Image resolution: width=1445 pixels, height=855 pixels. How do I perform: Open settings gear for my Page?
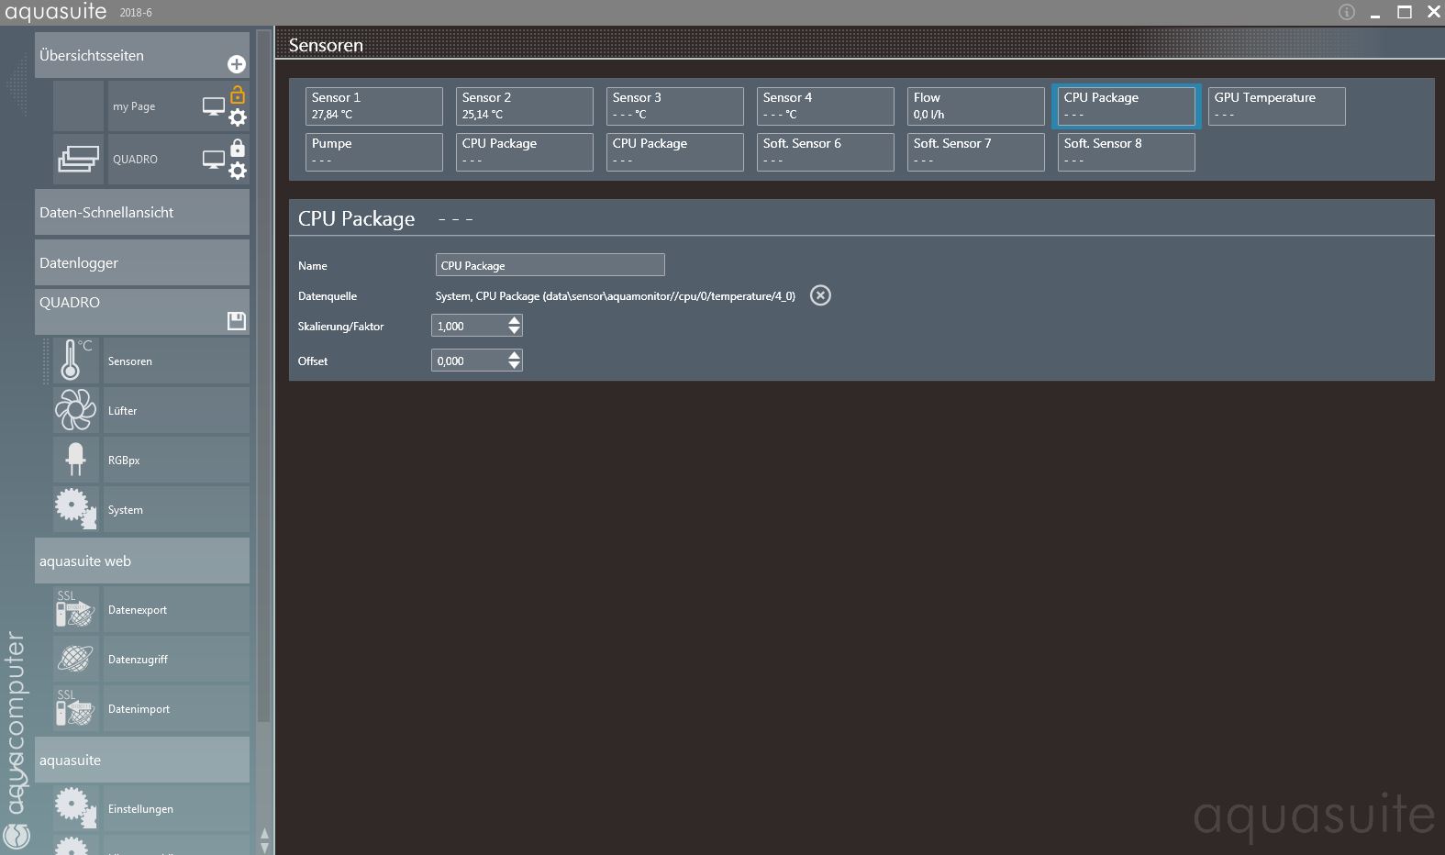tap(238, 117)
